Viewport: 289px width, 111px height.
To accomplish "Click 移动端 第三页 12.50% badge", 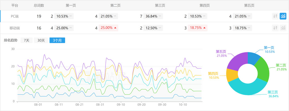I will [153, 28].
